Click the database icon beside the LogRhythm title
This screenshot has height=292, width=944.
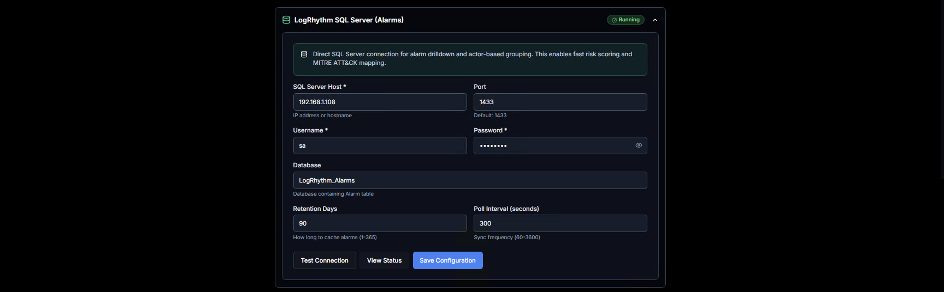click(x=286, y=20)
